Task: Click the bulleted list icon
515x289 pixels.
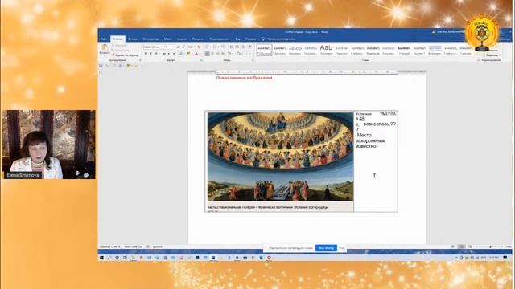Action: click(207, 47)
